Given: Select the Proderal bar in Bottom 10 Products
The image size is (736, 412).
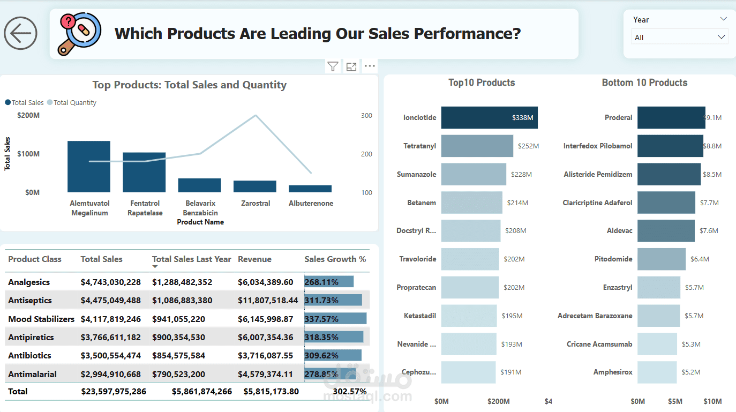Looking at the screenshot, I should [x=671, y=117].
